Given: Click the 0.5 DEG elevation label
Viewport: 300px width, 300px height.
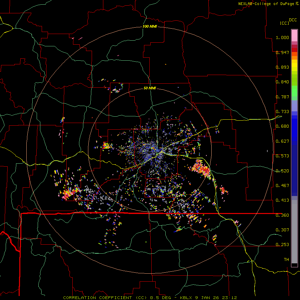Looking at the screenshot, I should [161, 298].
